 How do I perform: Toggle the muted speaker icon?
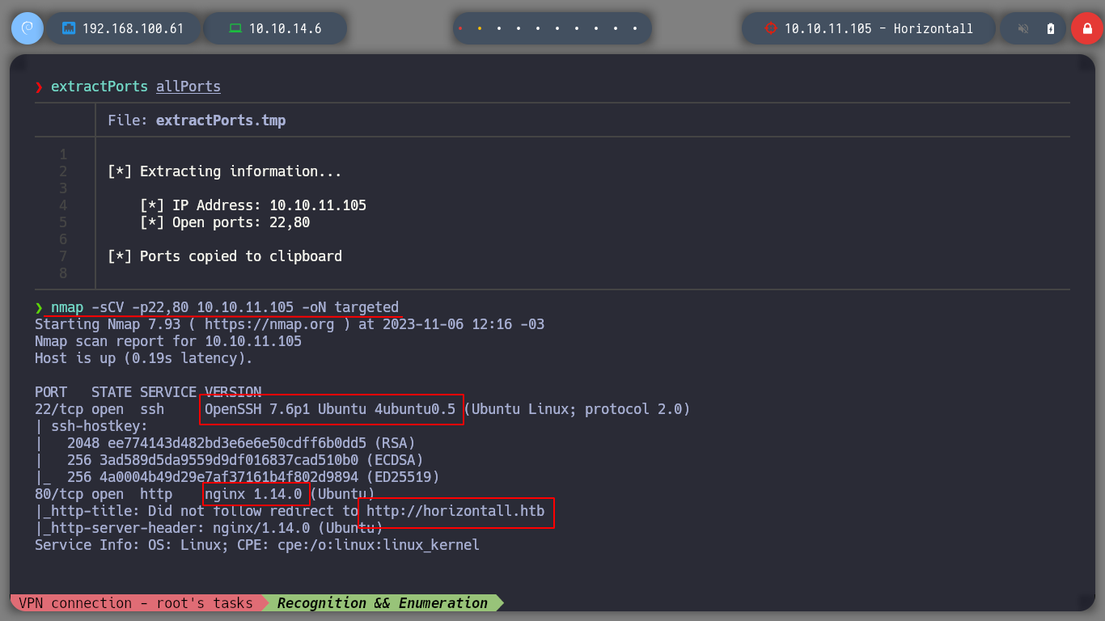click(x=1023, y=28)
